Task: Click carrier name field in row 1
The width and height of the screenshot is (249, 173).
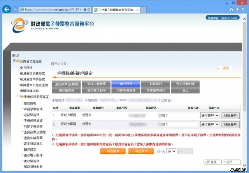Action: (x=178, y=115)
